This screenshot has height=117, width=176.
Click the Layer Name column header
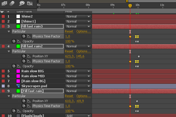pos(24,12)
